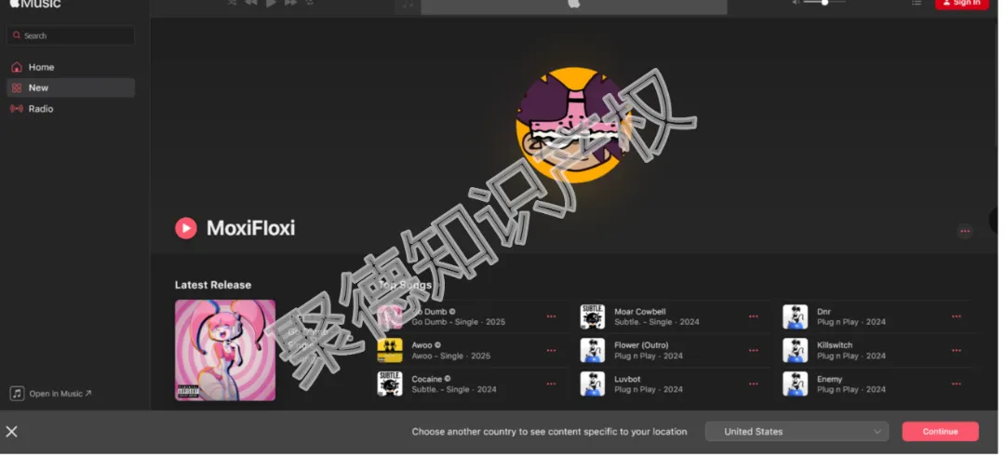The image size is (1005, 457).
Task: Play MoxiFloxi with the red play icon
Action: (186, 228)
